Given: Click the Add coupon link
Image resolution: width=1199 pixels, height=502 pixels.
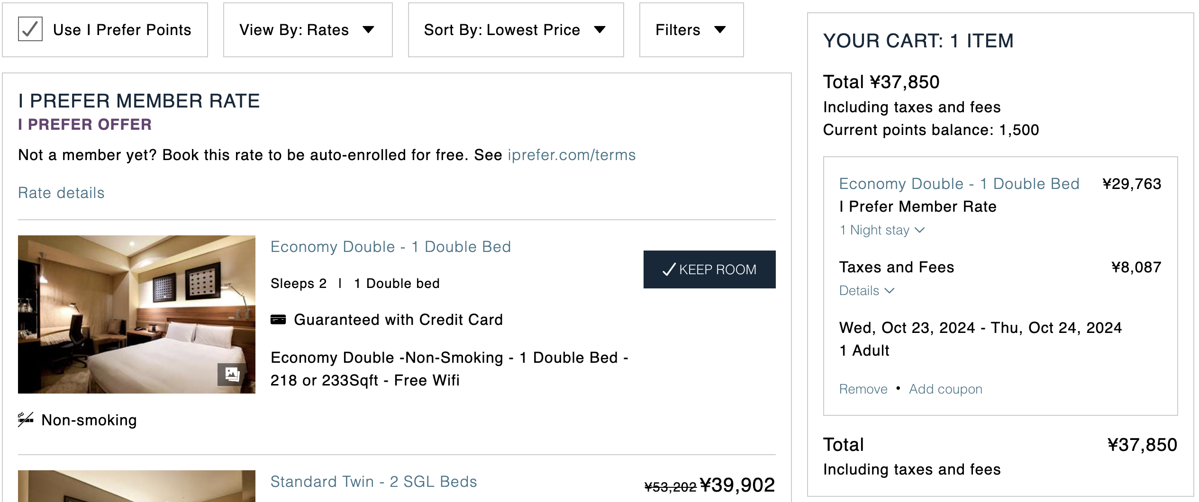Looking at the screenshot, I should click(x=945, y=389).
